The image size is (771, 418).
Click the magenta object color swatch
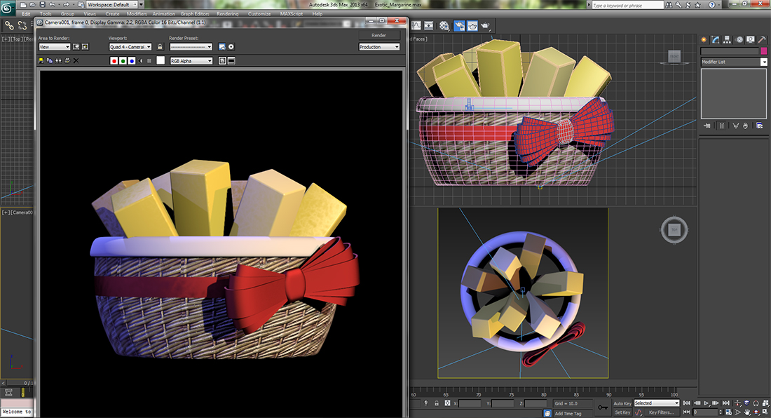coord(763,51)
